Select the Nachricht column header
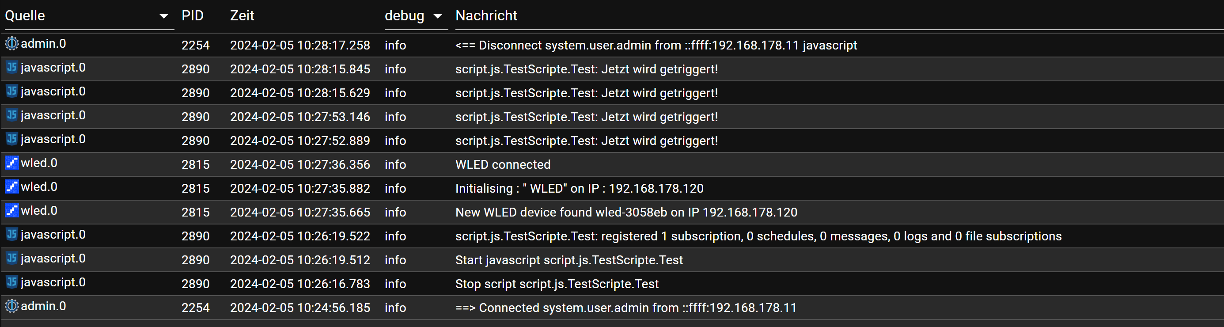The image size is (1224, 327). [486, 15]
